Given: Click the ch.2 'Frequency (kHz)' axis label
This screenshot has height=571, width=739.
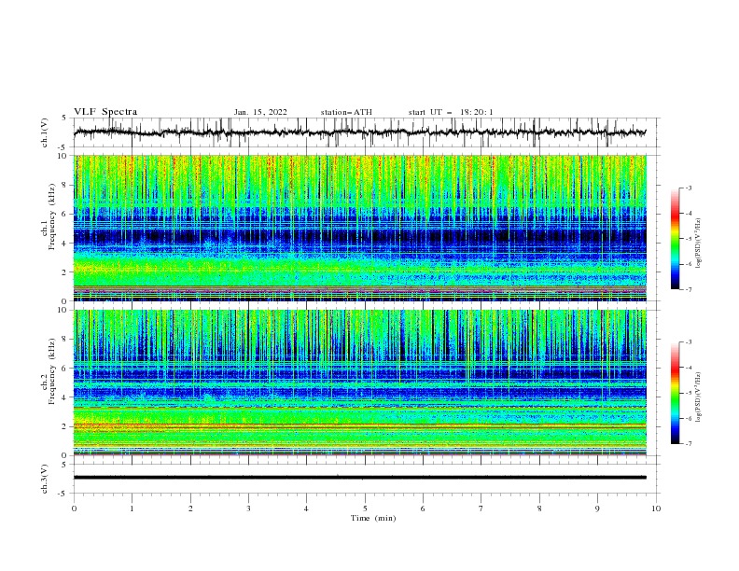Looking at the screenshot, I should tap(51, 371).
